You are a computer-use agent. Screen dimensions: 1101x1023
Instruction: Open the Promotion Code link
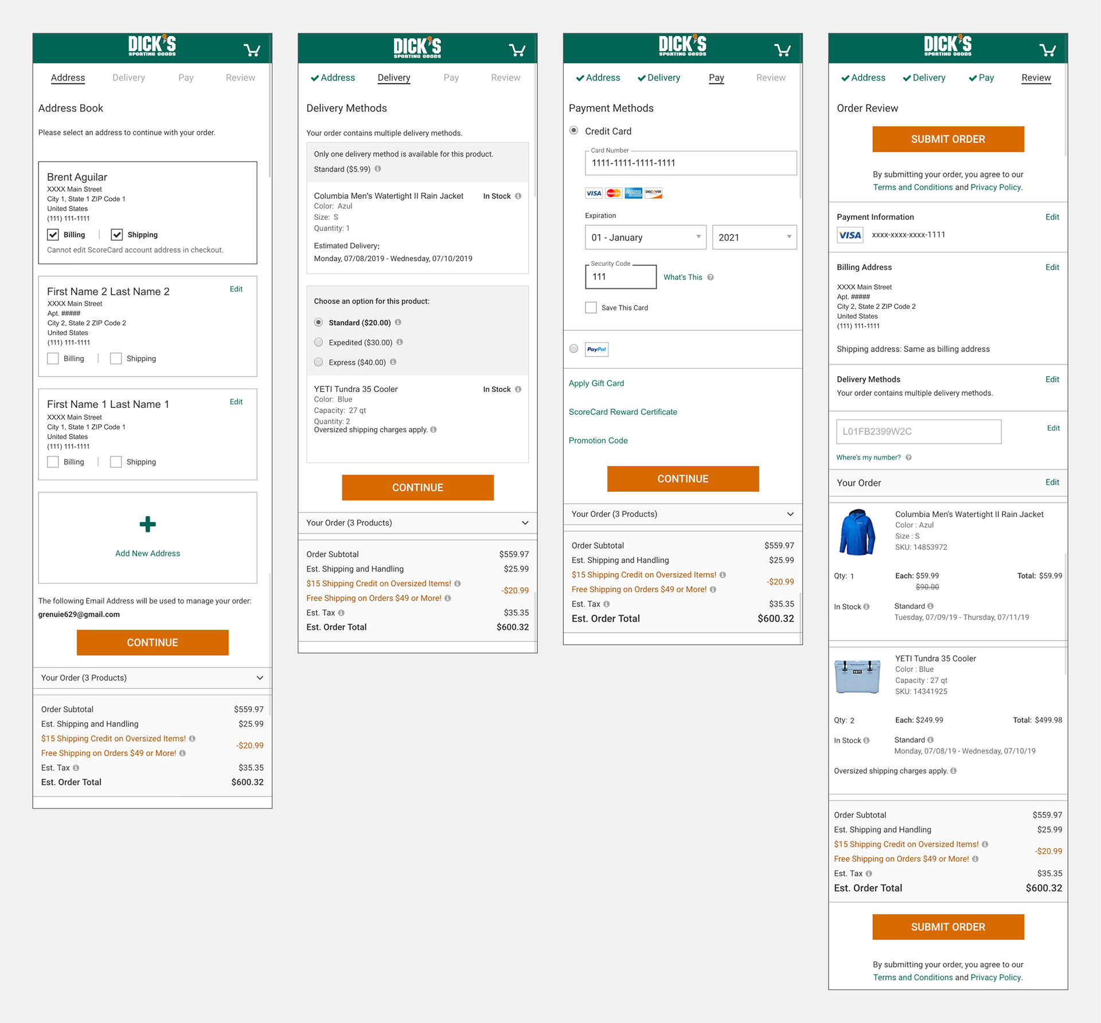pyautogui.click(x=598, y=441)
